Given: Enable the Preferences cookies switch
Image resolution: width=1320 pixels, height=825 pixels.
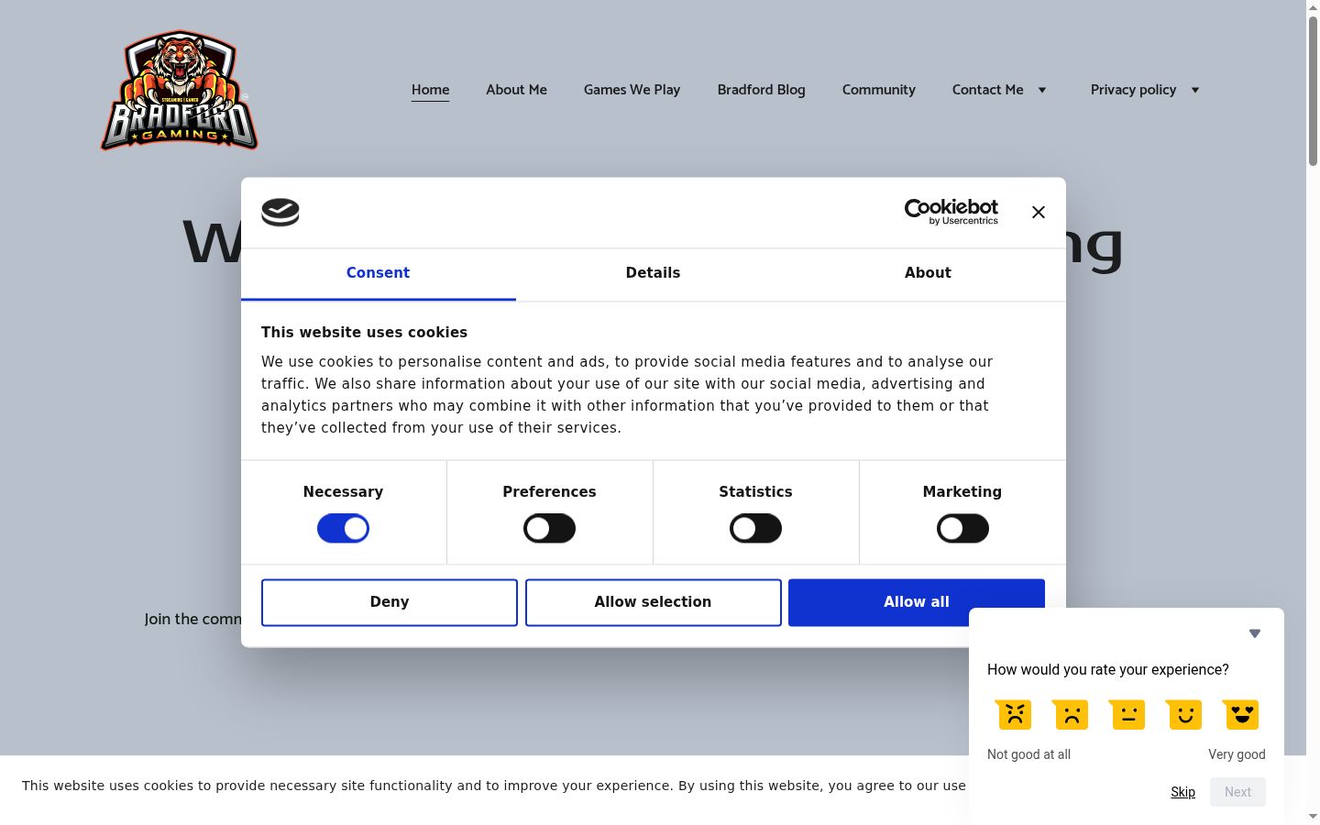Looking at the screenshot, I should click(x=549, y=528).
